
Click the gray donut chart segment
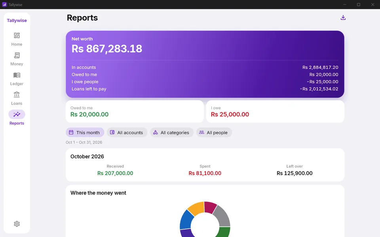pos(222,216)
